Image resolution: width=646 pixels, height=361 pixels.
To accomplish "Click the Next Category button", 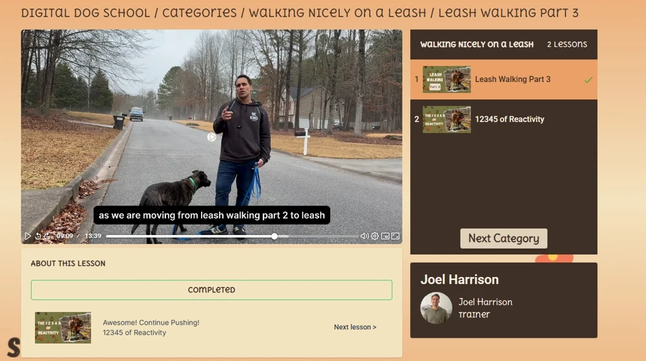I will coord(503,238).
